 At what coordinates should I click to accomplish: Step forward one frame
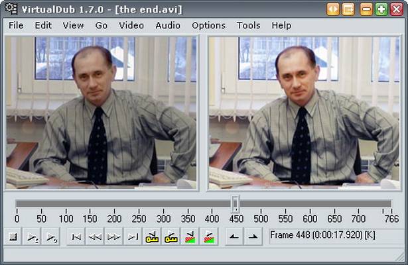[x=114, y=237]
